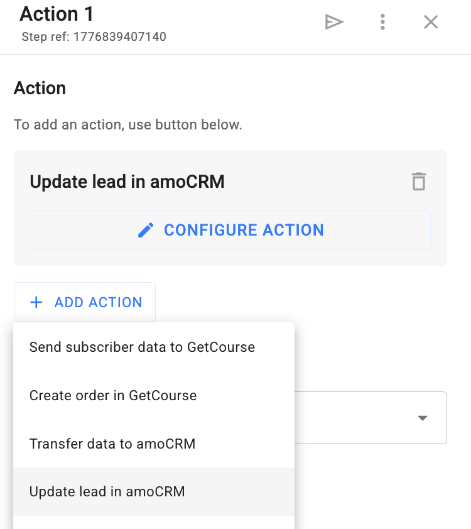Screen dimensions: 471x529
Task: Click the partially visible menu item at bottom
Action: tap(153, 523)
